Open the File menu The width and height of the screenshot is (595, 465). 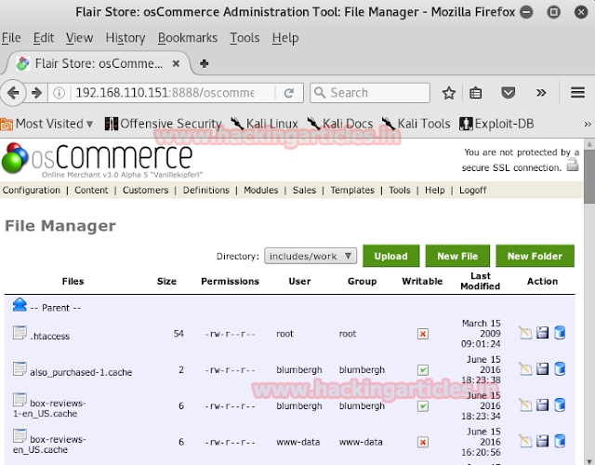click(x=11, y=38)
